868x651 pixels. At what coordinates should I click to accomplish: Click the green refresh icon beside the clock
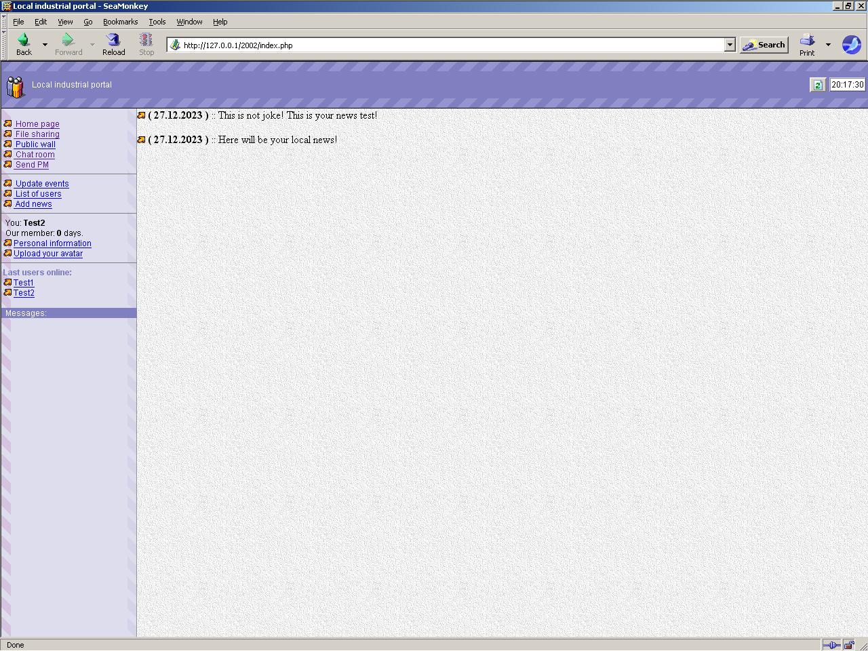pos(818,85)
